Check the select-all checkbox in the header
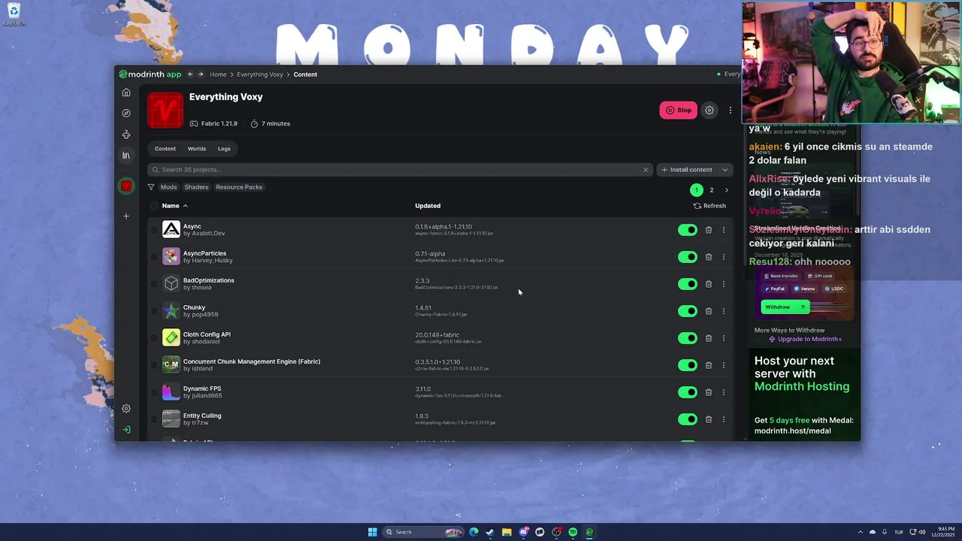This screenshot has width=962, height=541. [154, 206]
